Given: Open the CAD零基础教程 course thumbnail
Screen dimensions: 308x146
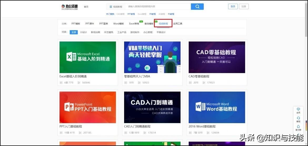Looking at the screenshot, I should pyautogui.click(x=217, y=57).
